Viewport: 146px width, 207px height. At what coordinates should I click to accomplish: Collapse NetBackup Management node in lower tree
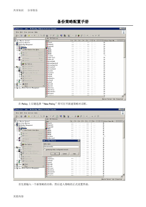tap(15, 125)
